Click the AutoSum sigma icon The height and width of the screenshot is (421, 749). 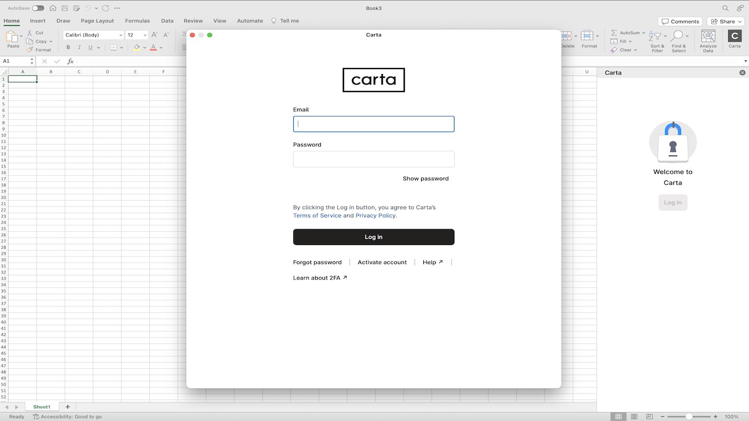coord(614,33)
